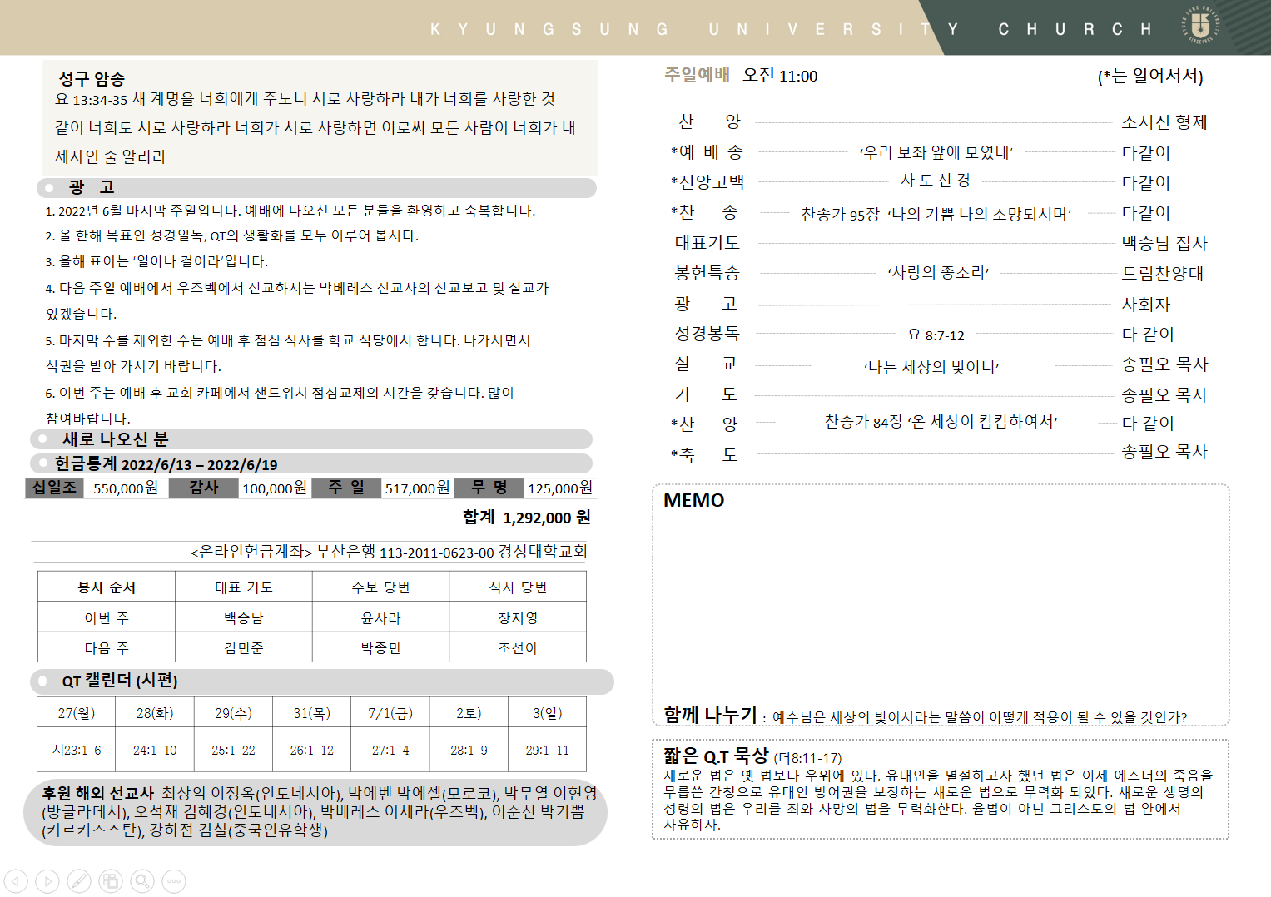Click '사도신경' in the order of worship
This screenshot has height=897, width=1271.
click(936, 181)
